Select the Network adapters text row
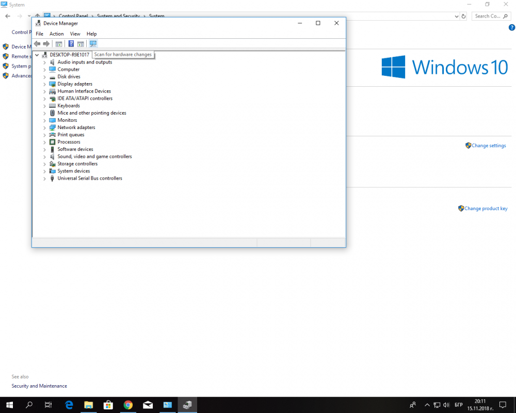The width and height of the screenshot is (516, 413). click(x=76, y=128)
